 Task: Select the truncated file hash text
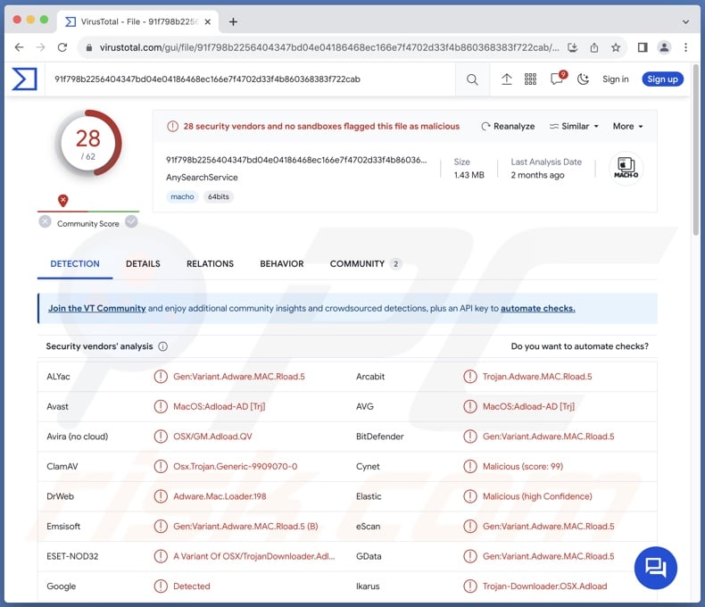(x=296, y=160)
